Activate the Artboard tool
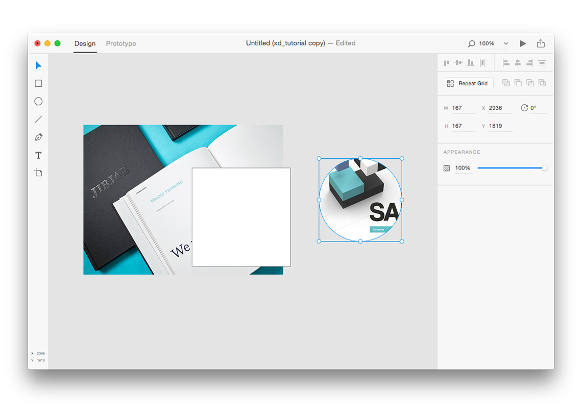Image resolution: width=582 pixels, height=412 pixels. pyautogui.click(x=38, y=173)
